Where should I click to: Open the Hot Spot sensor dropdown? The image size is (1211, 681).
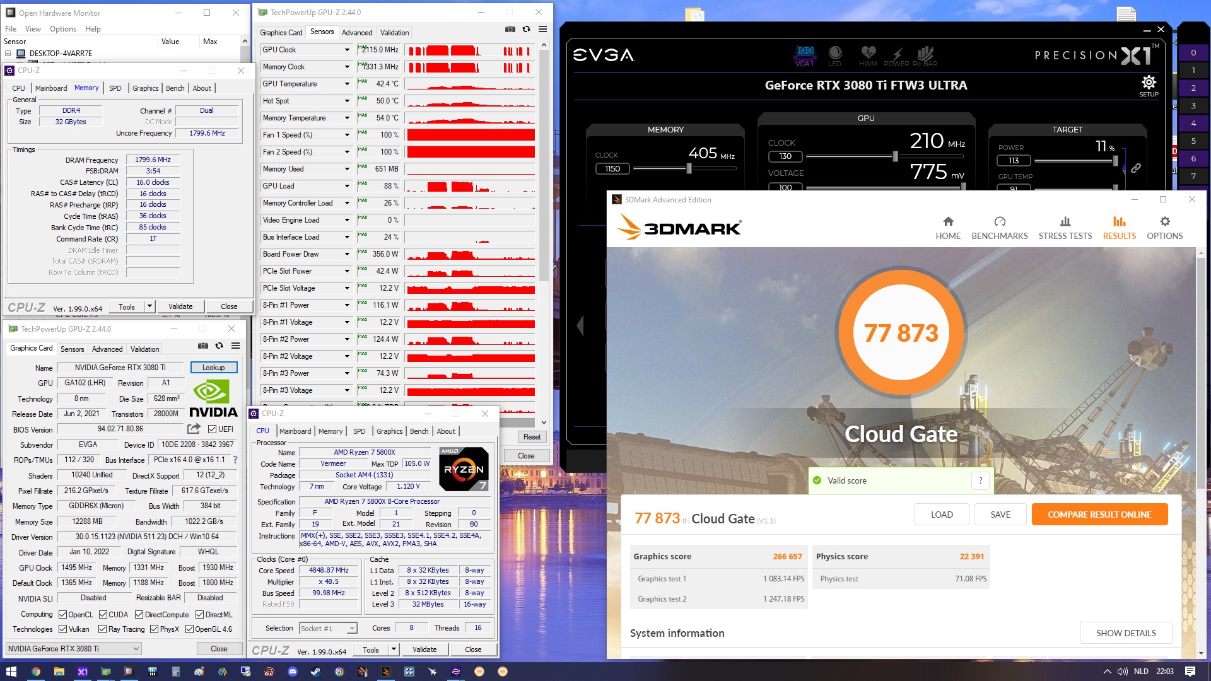(x=346, y=101)
